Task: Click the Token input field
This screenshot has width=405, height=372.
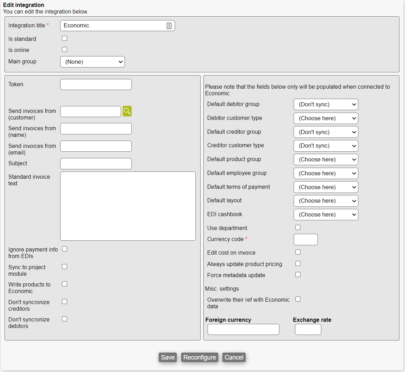Action: [96, 85]
